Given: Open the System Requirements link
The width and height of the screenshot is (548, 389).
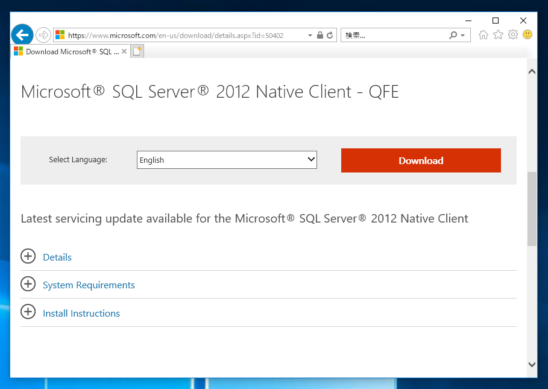Looking at the screenshot, I should (89, 285).
